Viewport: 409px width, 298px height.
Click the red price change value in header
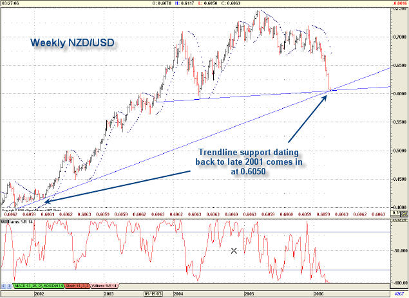click(401, 3)
